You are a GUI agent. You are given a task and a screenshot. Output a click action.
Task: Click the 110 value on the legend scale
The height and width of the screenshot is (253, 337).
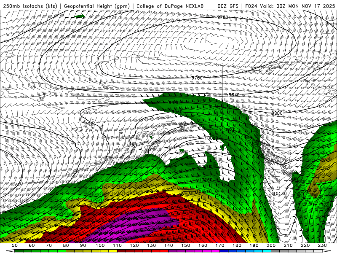click(118, 245)
